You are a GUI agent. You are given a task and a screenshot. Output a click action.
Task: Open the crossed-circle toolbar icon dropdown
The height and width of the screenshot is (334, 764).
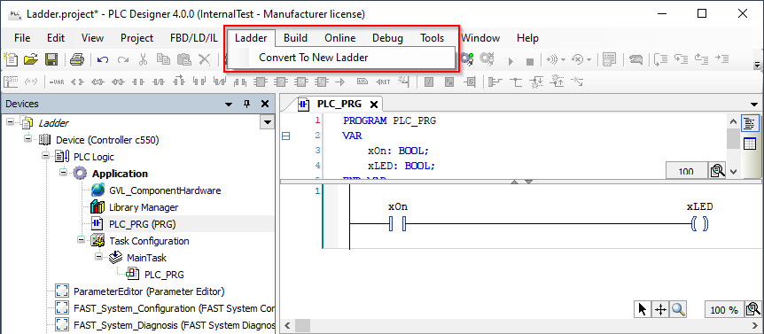(x=589, y=60)
